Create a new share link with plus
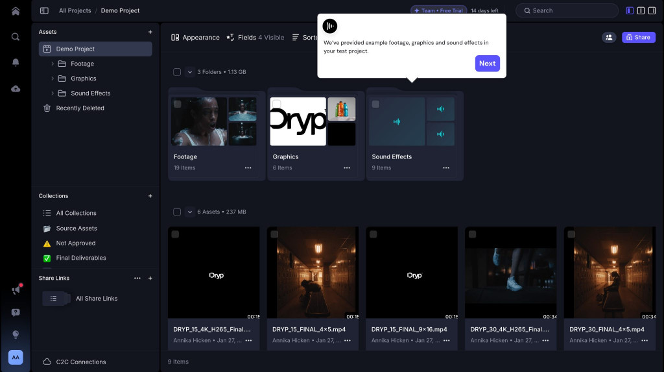The image size is (664, 372). click(150, 279)
